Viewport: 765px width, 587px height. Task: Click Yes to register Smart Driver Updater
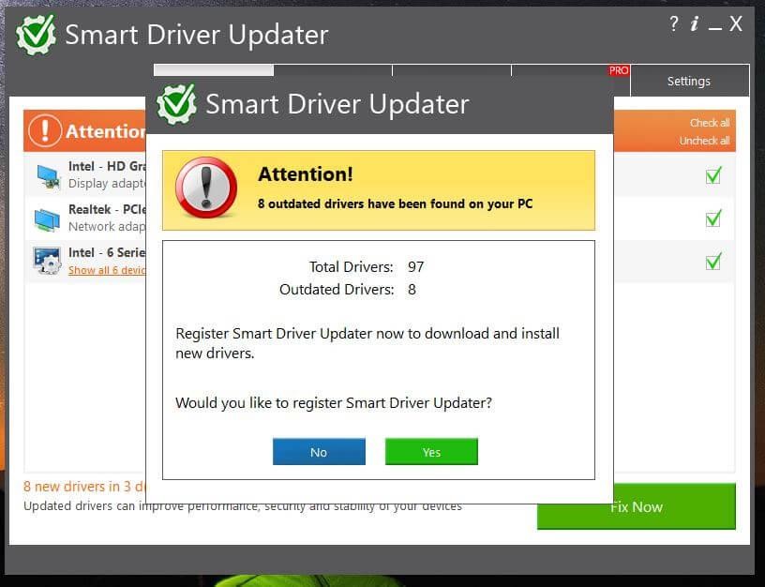(431, 452)
